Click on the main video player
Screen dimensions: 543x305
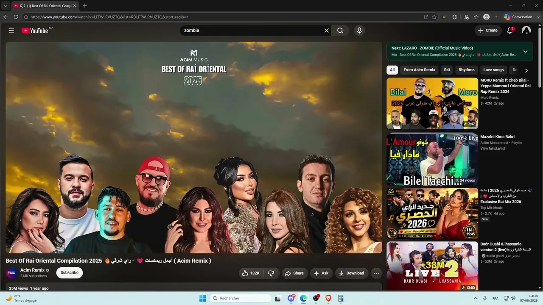(x=194, y=147)
